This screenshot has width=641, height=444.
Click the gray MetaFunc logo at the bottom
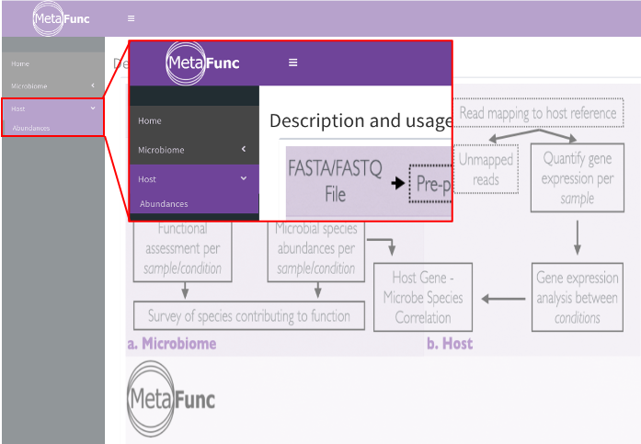171,399
